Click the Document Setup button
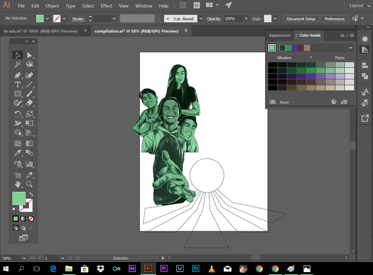Image resolution: width=373 pixels, height=275 pixels. 301,19
